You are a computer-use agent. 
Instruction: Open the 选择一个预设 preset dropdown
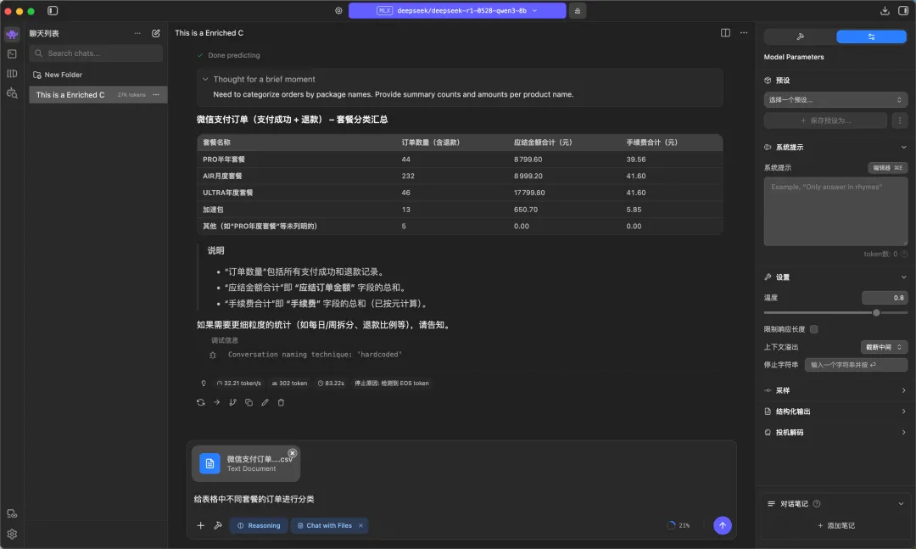tap(835, 100)
